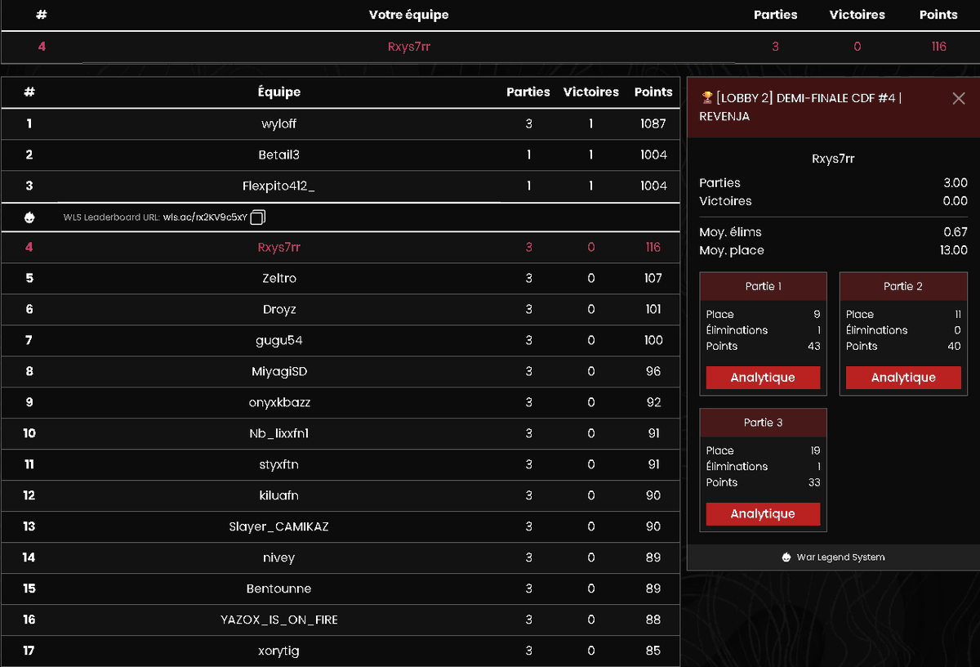
Task: Click the Moy. place stat line
Action: click(833, 250)
